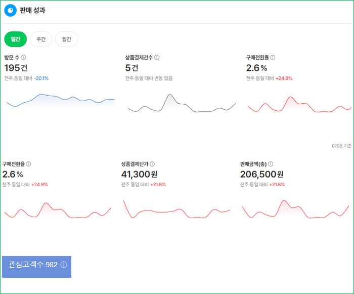Open info icon next to 상품결제건수
The image size is (354, 294).
[x=157, y=58]
